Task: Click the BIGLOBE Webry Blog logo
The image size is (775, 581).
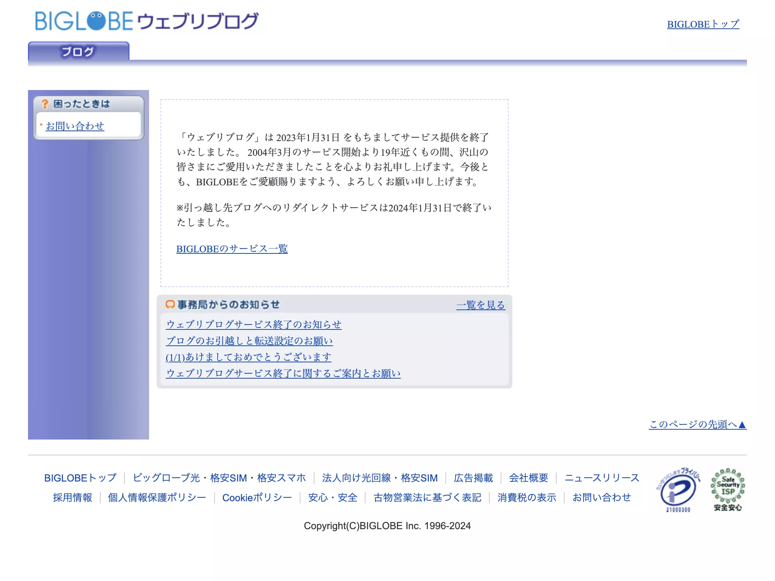Action: click(x=147, y=21)
